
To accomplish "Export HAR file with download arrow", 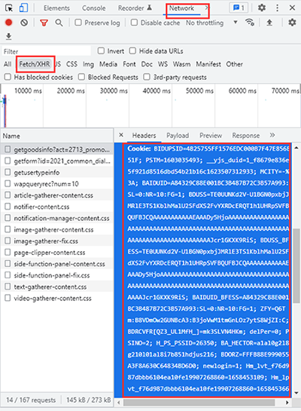I will coord(8,36).
